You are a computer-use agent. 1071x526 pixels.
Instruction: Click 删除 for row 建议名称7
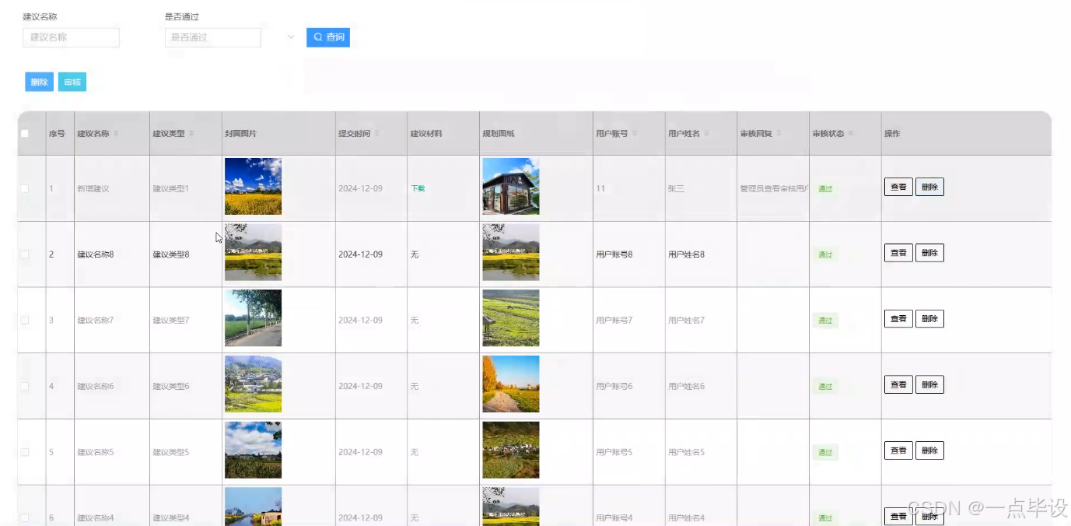coord(929,319)
